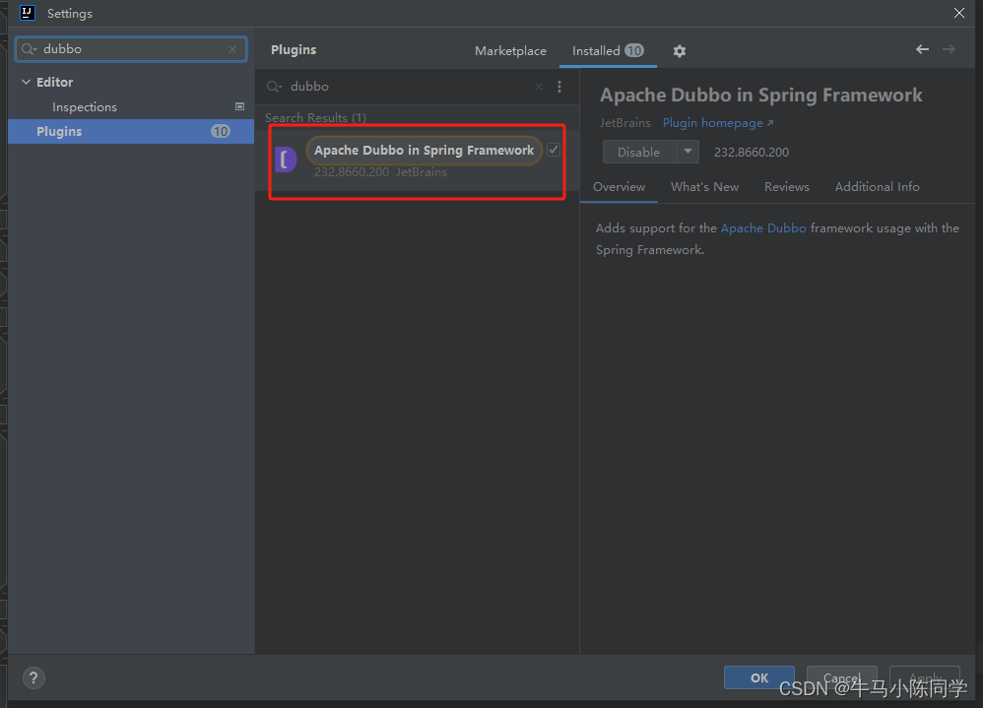The image size is (983, 708).
Task: Clear the dubbo text in settings search
Action: pyautogui.click(x=232, y=48)
